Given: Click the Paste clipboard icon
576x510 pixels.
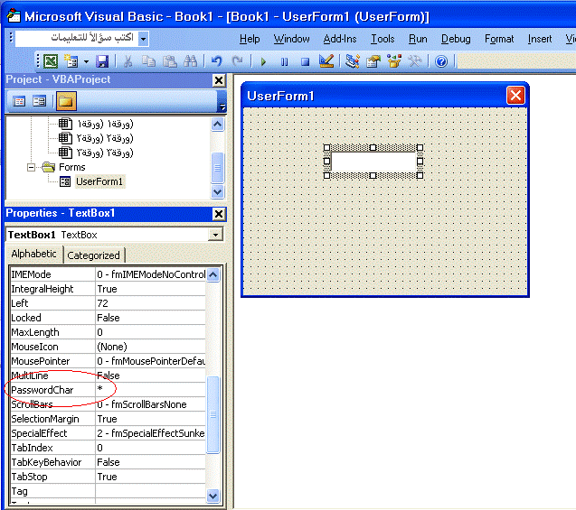Looking at the screenshot, I should (170, 61).
